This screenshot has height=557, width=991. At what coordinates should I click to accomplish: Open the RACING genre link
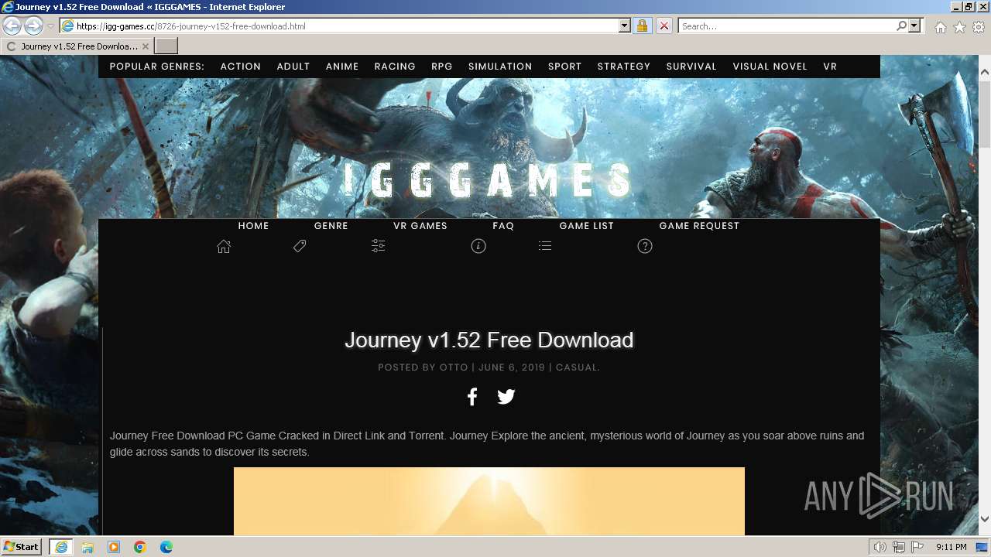click(395, 67)
